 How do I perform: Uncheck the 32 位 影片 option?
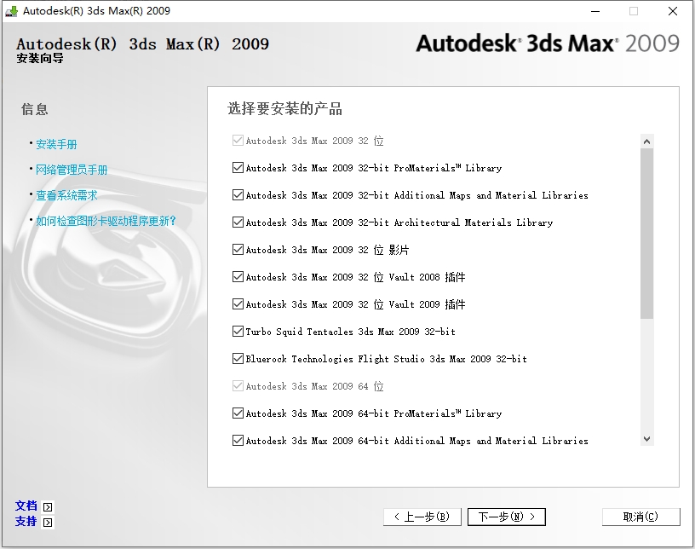(x=238, y=250)
